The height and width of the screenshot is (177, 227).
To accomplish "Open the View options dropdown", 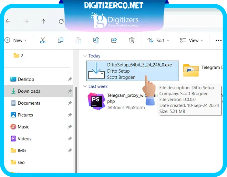I will pos(192,40).
